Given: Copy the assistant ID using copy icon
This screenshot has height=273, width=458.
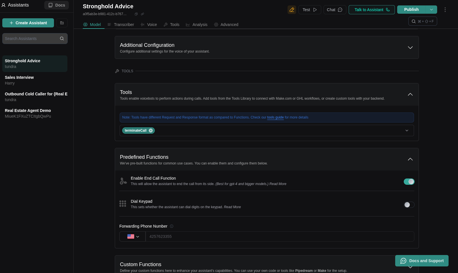Looking at the screenshot, I should pyautogui.click(x=136, y=14).
